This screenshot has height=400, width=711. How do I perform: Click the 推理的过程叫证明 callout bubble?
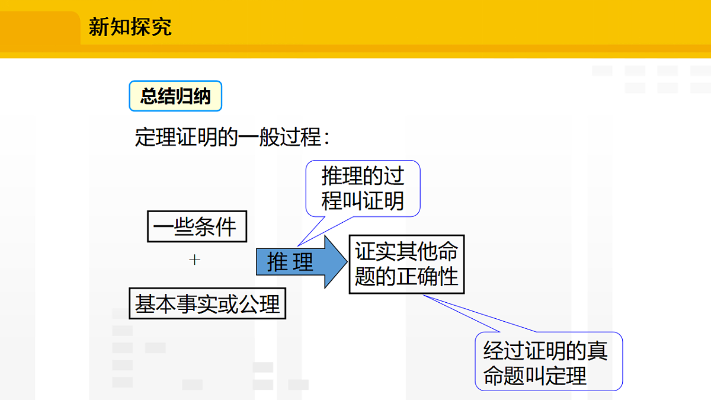click(363, 188)
